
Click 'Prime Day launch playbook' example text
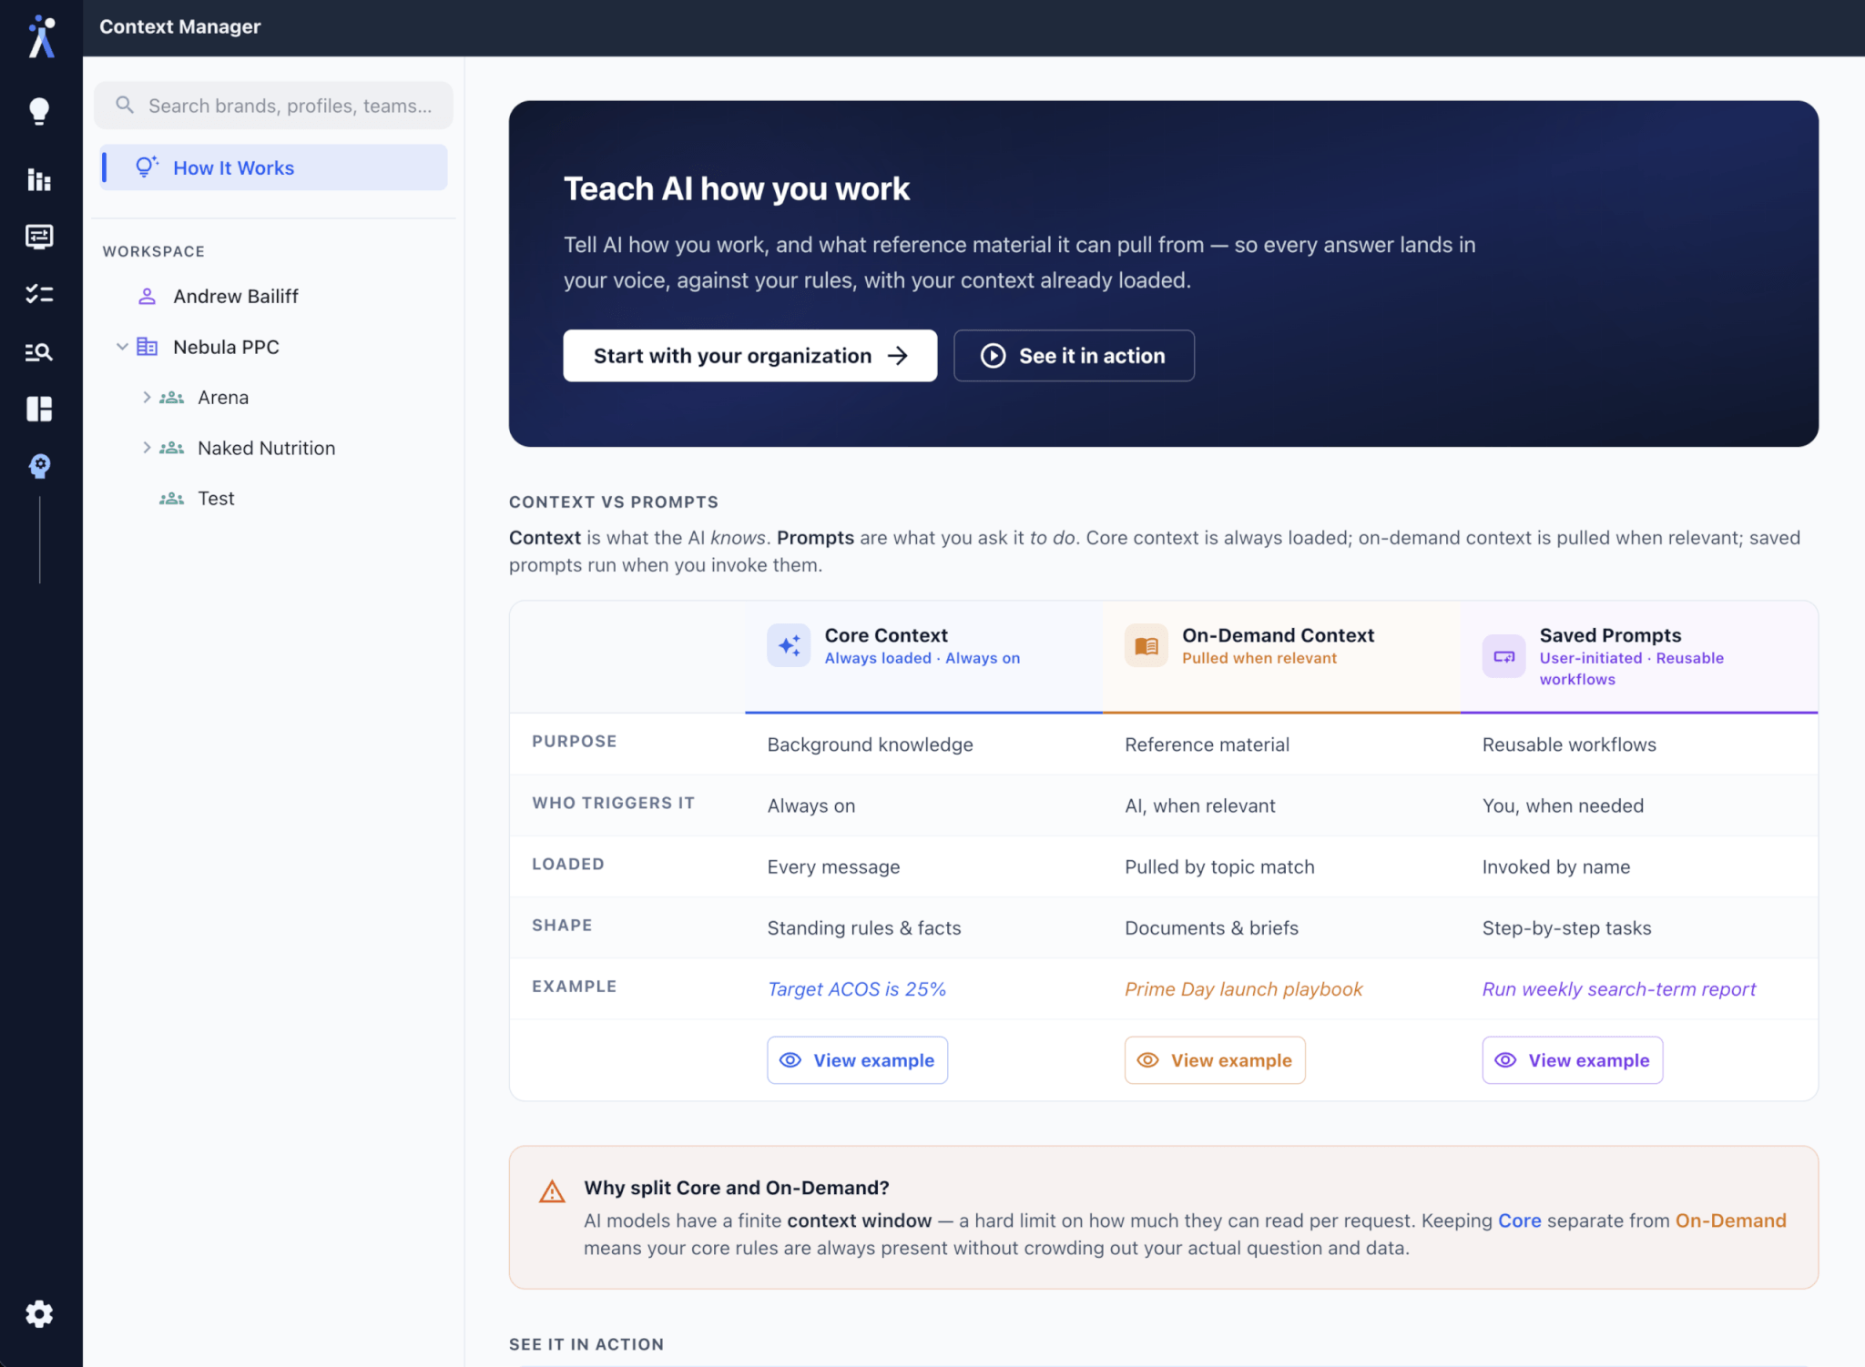click(1243, 989)
